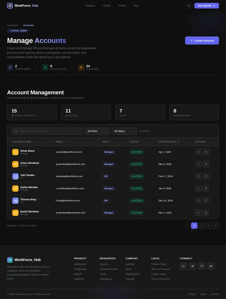This screenshot has height=299, width=226.
Task: Open the Features nav item
Action: coord(90,6)
